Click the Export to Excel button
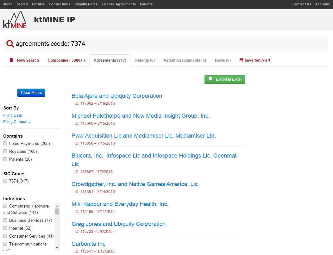Screen dimensions: 333x255 coord(225,79)
